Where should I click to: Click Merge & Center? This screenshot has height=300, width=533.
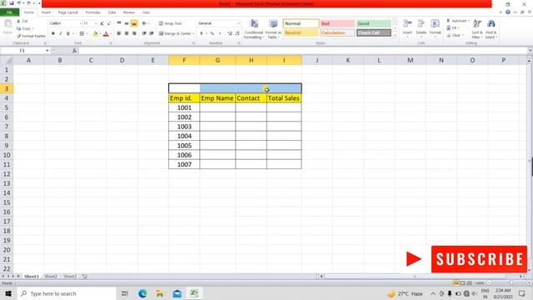(175, 33)
